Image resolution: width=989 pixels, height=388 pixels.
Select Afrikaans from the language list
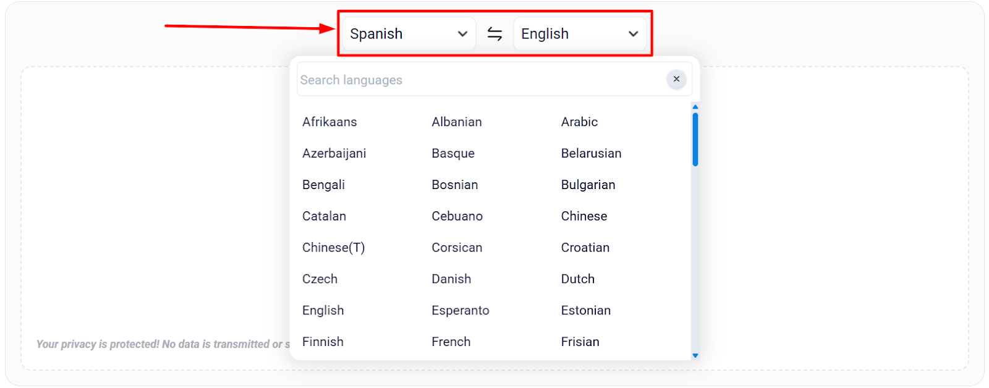click(329, 122)
